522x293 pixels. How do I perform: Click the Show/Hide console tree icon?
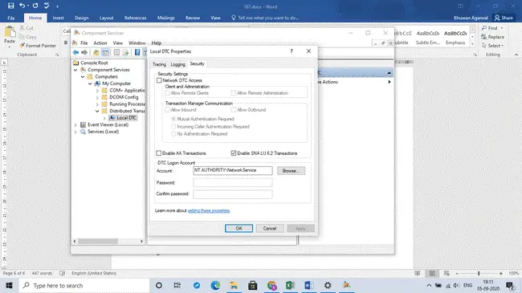pos(105,52)
